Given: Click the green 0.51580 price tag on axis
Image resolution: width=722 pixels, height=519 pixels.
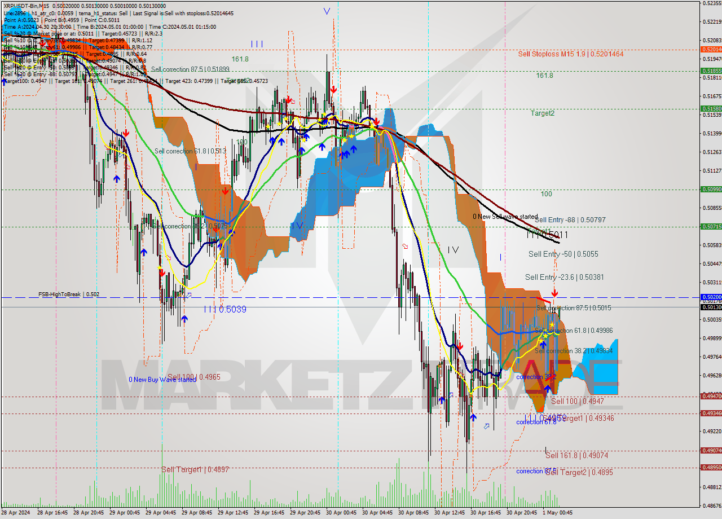Looking at the screenshot, I should pyautogui.click(x=711, y=108).
